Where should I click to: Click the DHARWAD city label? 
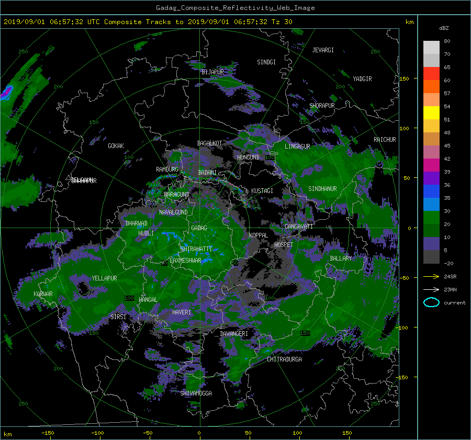136,223
